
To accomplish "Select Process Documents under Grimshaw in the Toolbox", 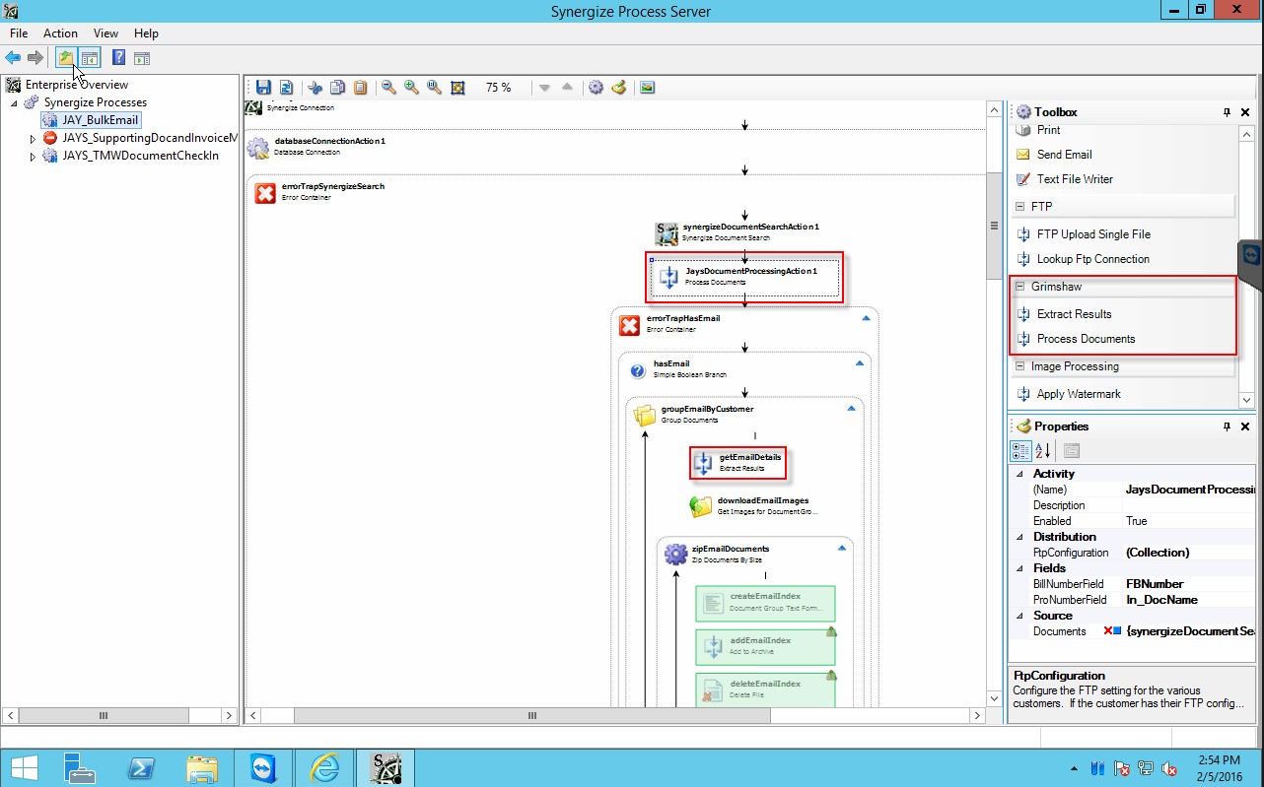I will [1086, 338].
